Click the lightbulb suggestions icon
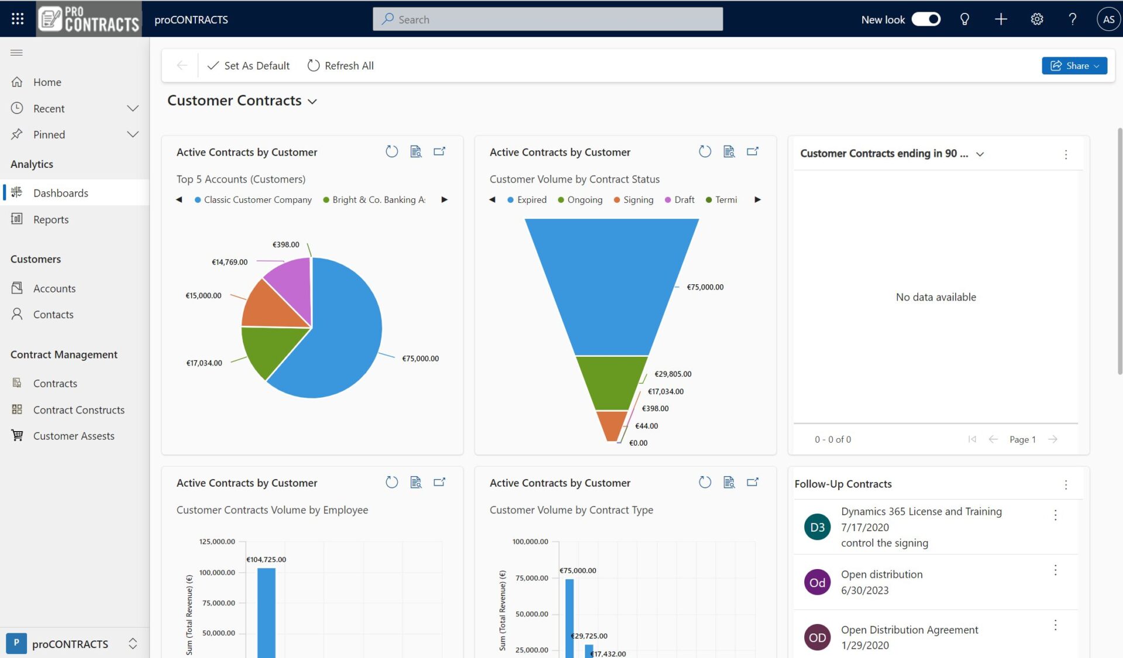 tap(964, 19)
